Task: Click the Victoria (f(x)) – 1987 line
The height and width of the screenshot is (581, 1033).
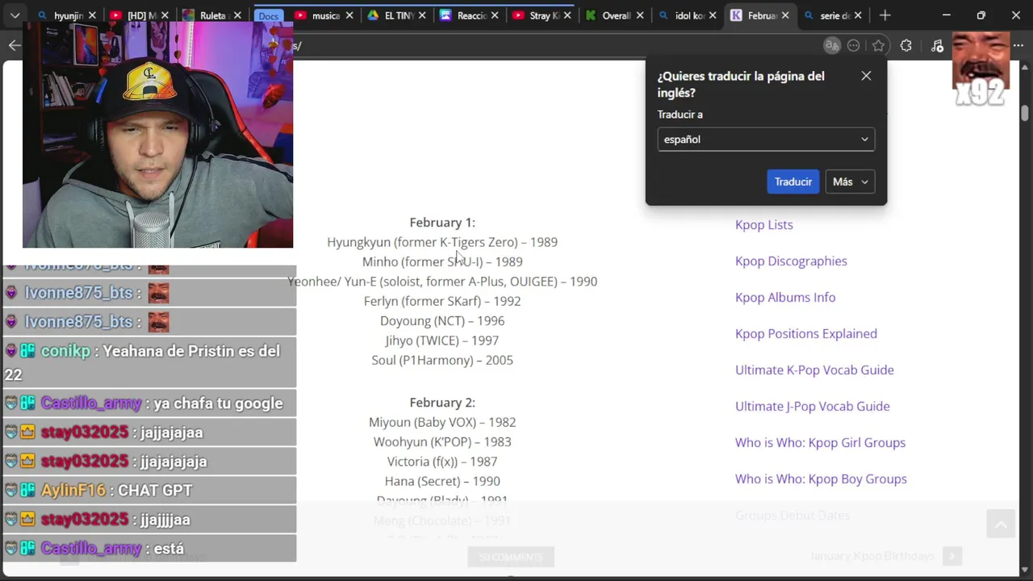Action: tap(442, 462)
